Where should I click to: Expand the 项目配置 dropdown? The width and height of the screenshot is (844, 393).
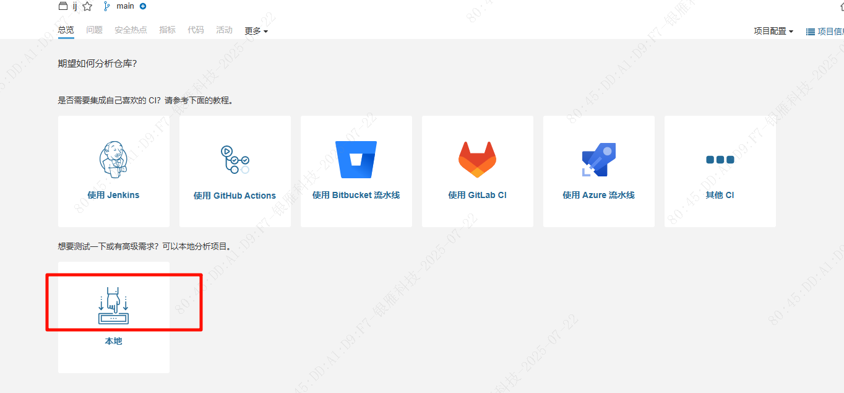pos(773,31)
